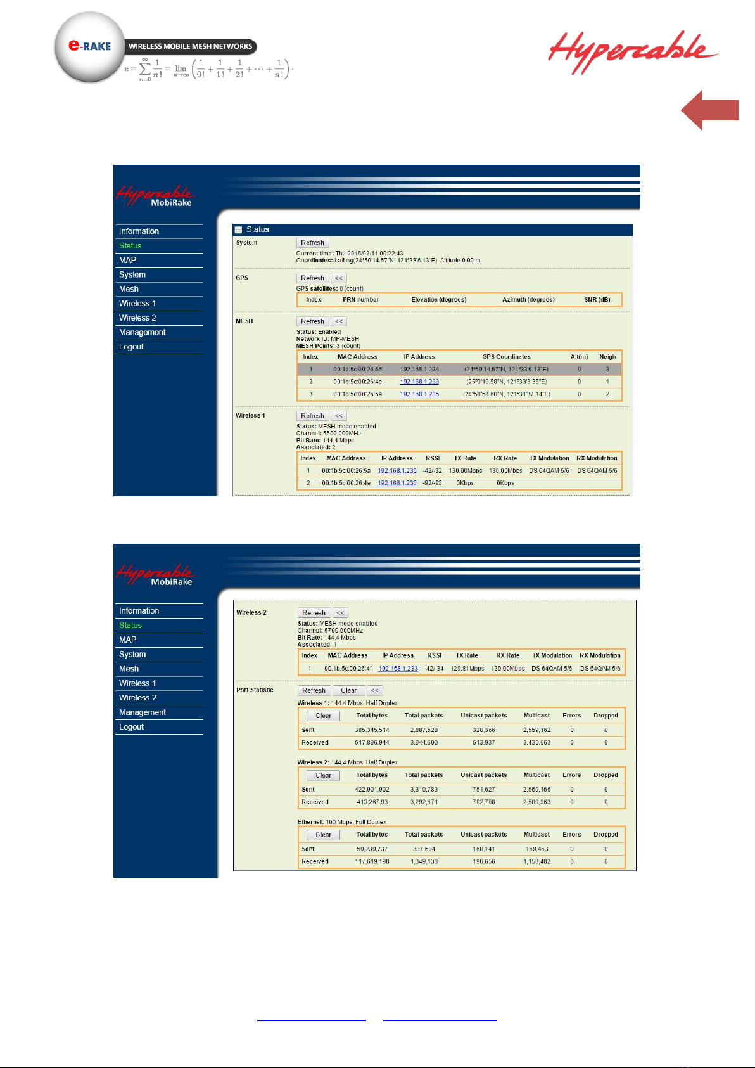The height and width of the screenshot is (1068, 755).
Task: Collapse the Port Statistic section using <<
Action: 375,691
